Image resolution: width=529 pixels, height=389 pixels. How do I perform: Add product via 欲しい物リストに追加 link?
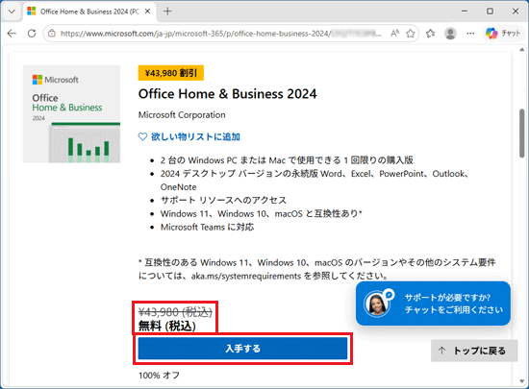[x=195, y=136]
